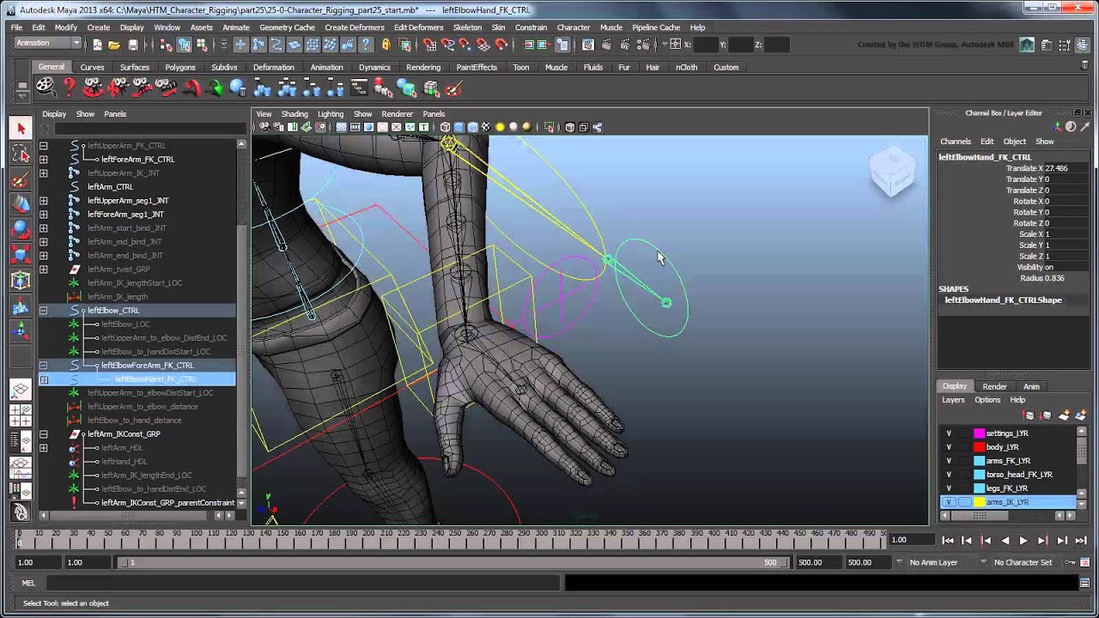
Task: Create a new empty layer
Action: [1064, 415]
